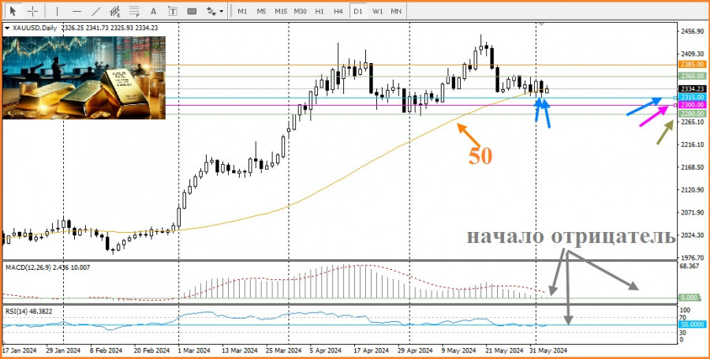Screen dimensions: 710x359
Task: Click the 1 Mar 2024 date label
Action: pos(195,351)
